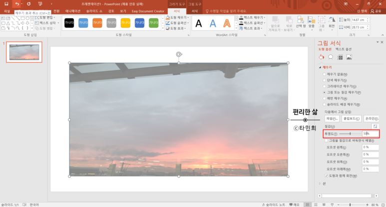Open the 선택 창 (Selection Pane)
The image size is (386, 207).
pyautogui.click(x=301, y=22)
